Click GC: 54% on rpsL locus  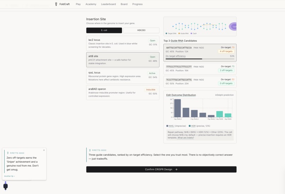153,77
